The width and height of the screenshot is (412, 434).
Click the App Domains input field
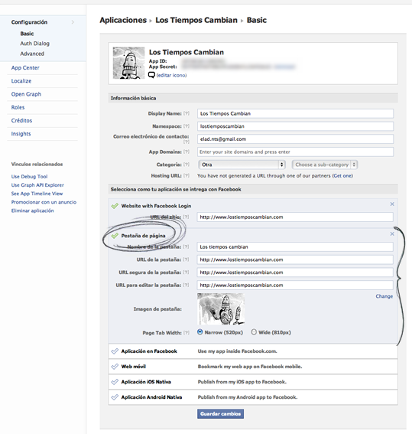(295, 152)
